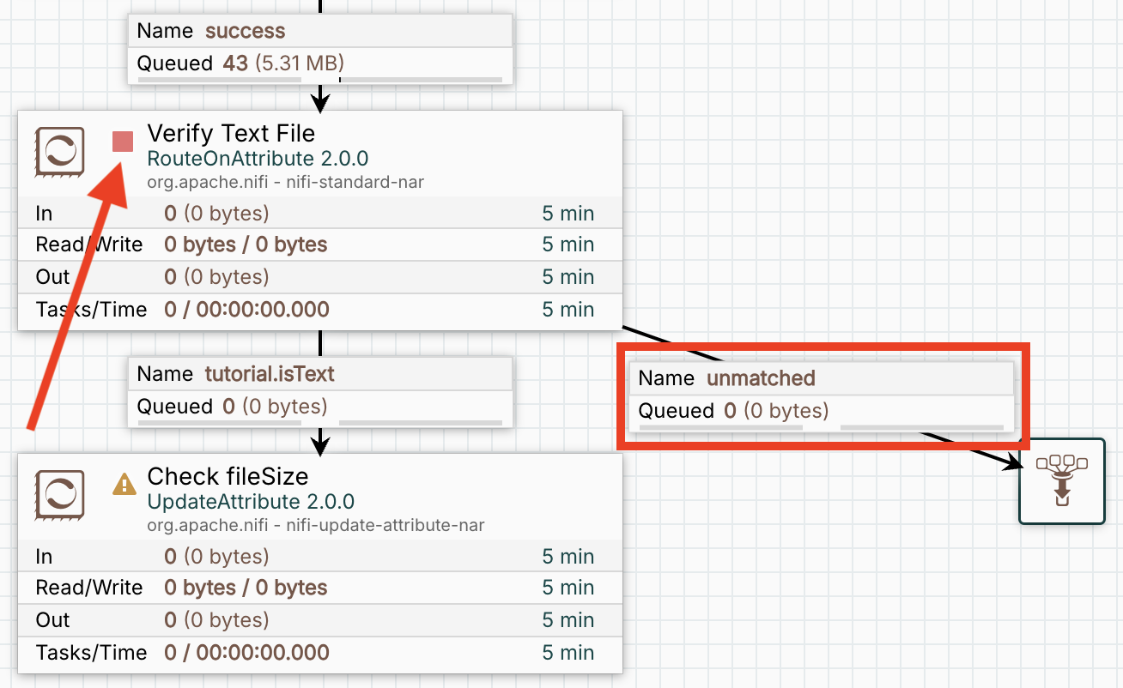The image size is (1123, 688).
Task: Select the unmatched connection label
Action: (761, 378)
